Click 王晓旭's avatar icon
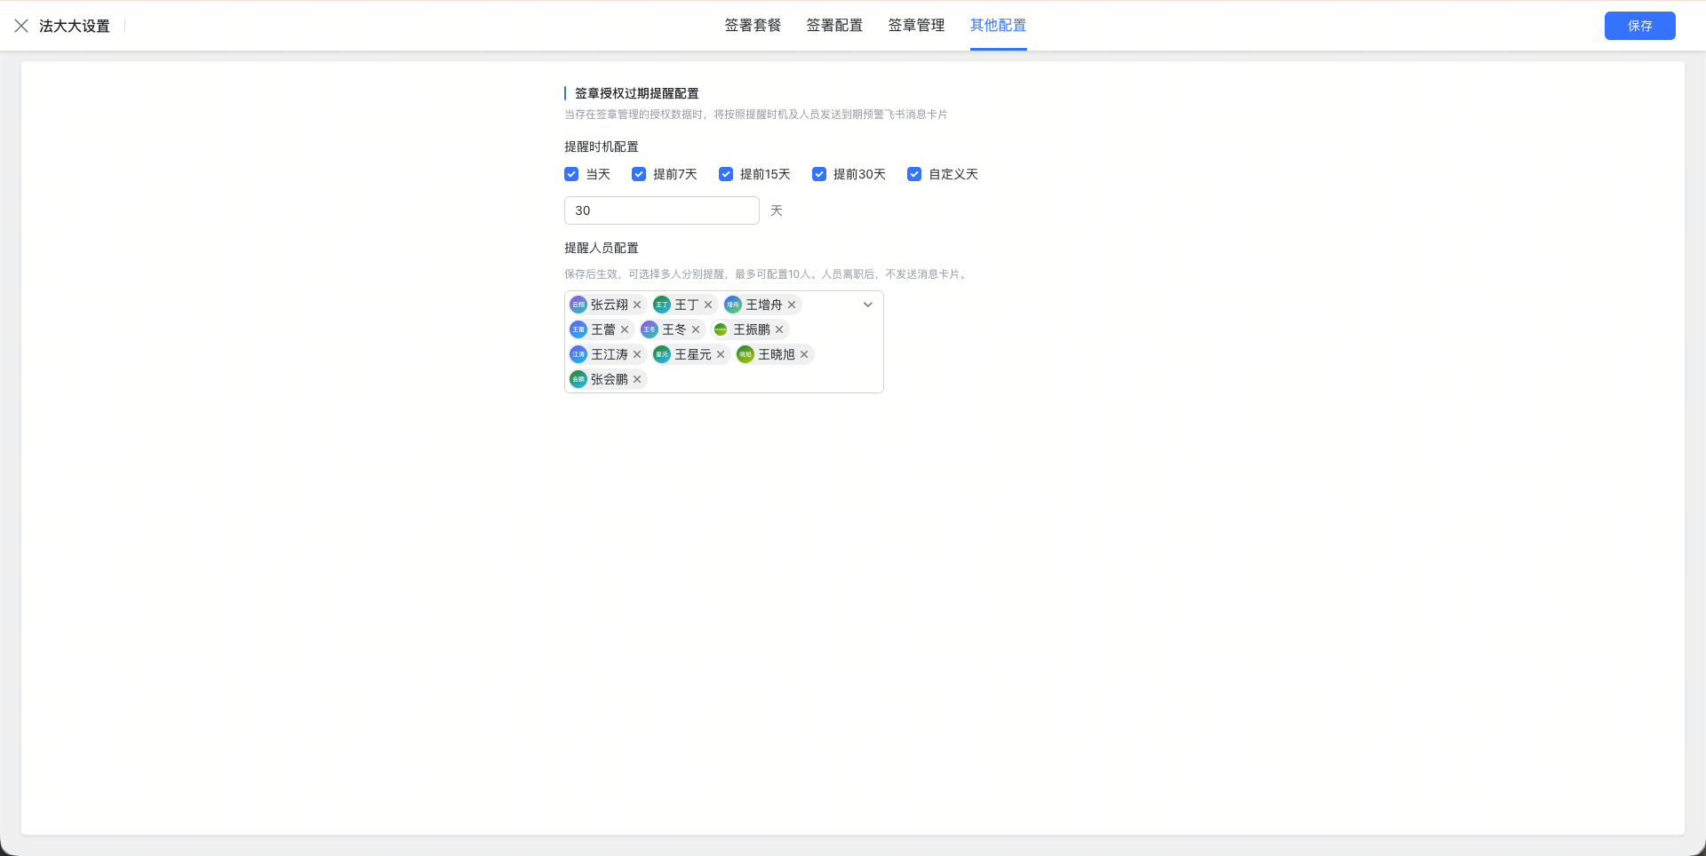 point(745,354)
